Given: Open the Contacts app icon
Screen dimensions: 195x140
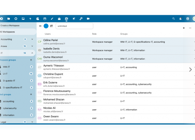Looking at the screenshot, I should [37, 19].
